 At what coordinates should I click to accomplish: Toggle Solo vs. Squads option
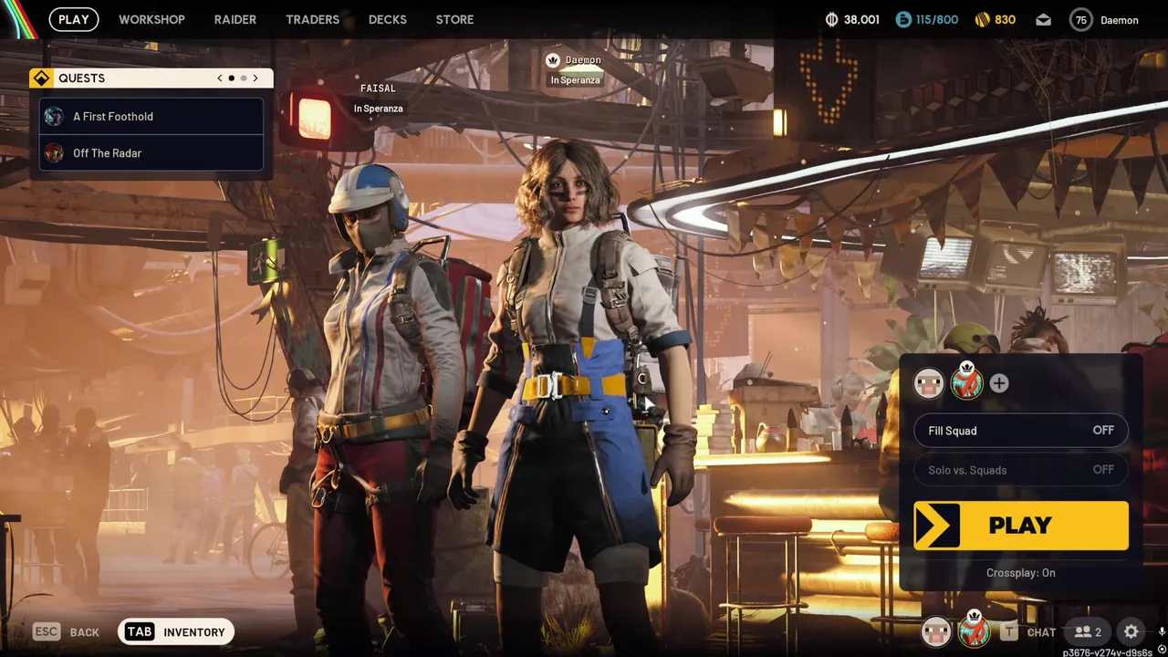pos(1021,470)
